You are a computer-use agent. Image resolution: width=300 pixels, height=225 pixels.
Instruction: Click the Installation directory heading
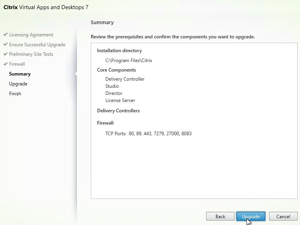(x=119, y=51)
